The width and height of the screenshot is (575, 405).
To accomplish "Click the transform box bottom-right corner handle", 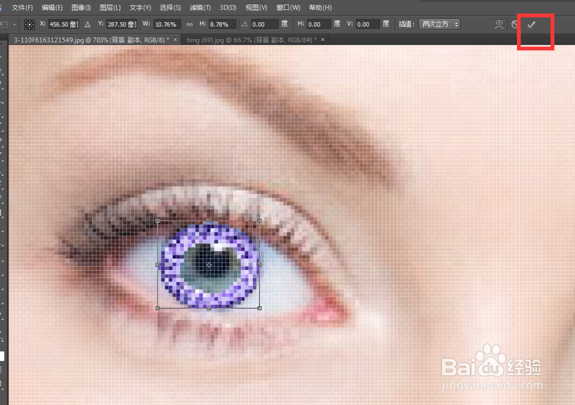I will tap(260, 308).
